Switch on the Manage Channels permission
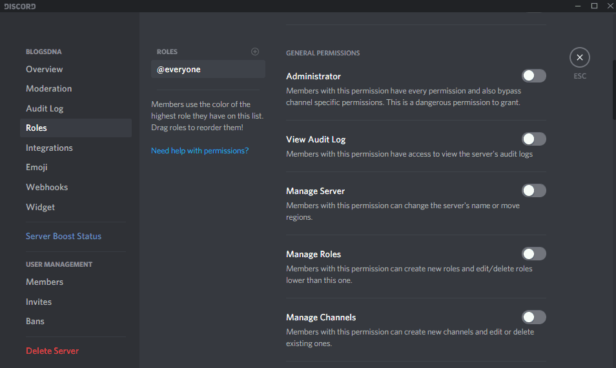Screen dimensions: 616x368 pos(533,317)
